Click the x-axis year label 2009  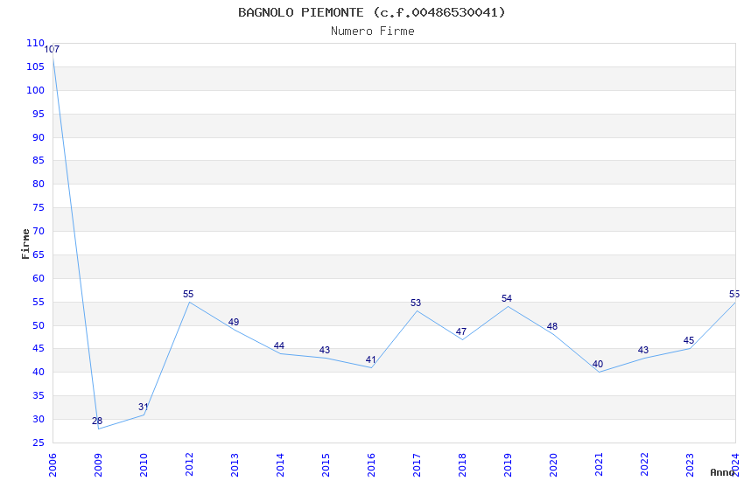click(98, 465)
